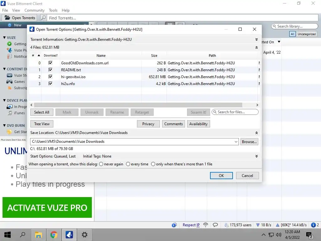Collapse the DEVICE PLAYBACK sidebar group
The width and height of the screenshot is (321, 241).
(4, 100)
